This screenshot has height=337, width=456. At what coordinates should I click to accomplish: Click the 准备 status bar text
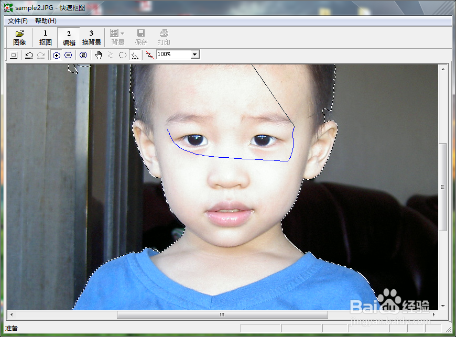coord(12,328)
